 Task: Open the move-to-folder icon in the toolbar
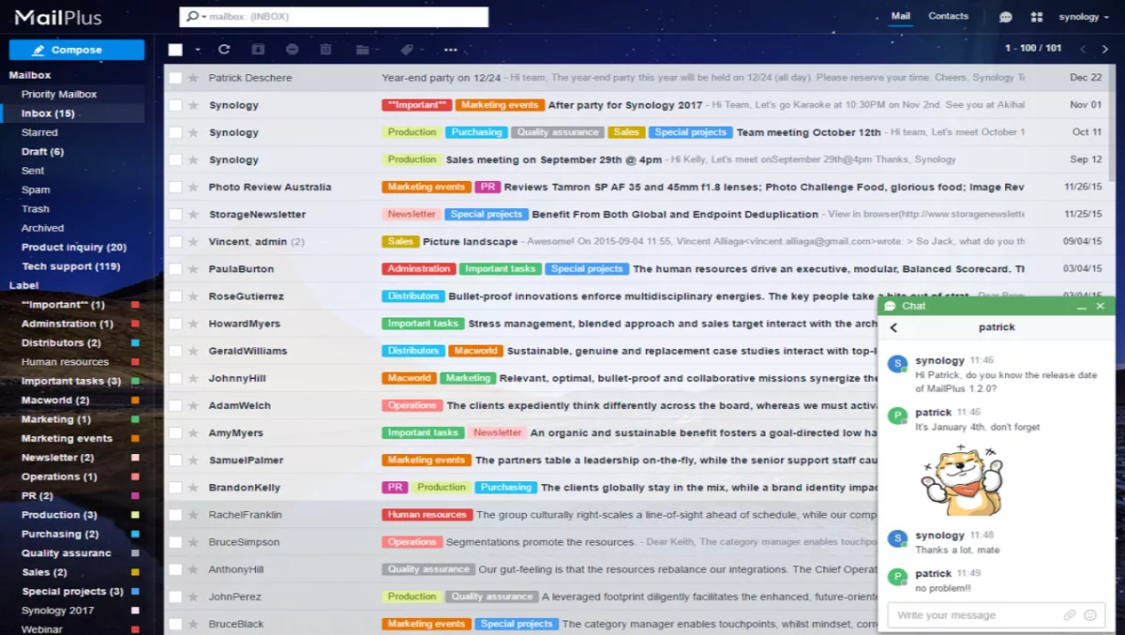tap(363, 50)
